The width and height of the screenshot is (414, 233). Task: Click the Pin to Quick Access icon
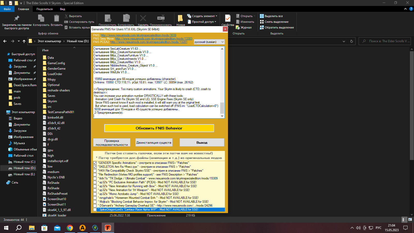click(17, 18)
